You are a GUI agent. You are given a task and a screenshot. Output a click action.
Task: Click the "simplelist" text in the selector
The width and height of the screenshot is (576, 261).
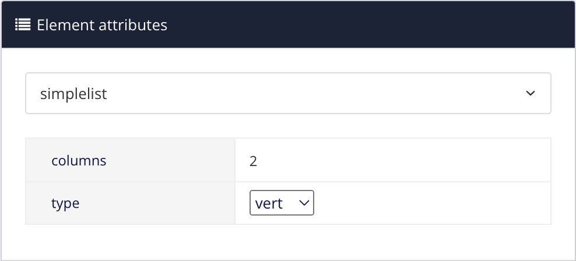click(x=73, y=94)
